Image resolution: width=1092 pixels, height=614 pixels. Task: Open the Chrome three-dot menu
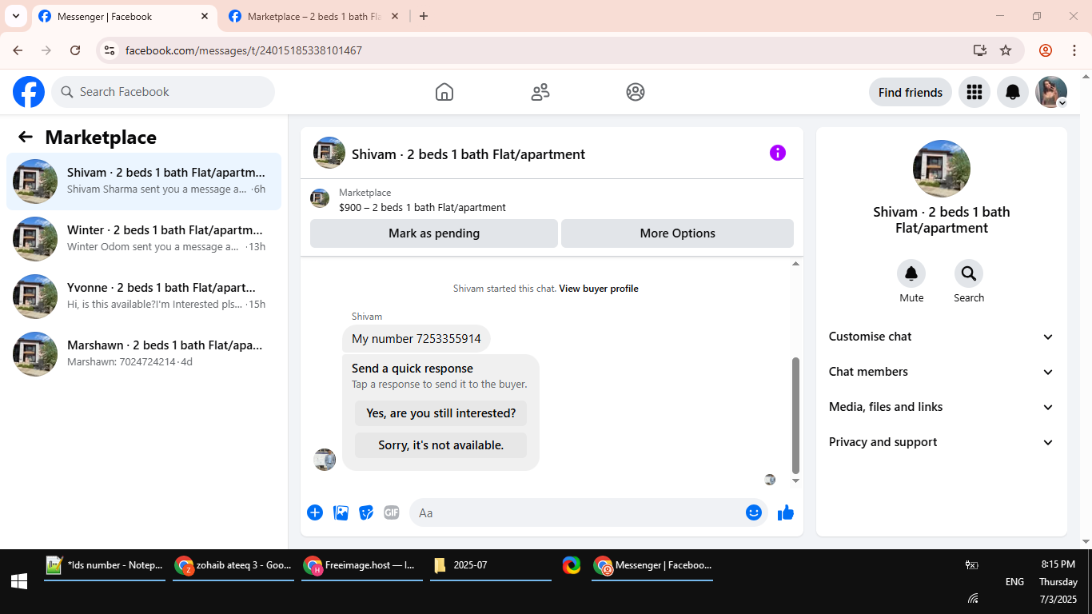(x=1074, y=50)
